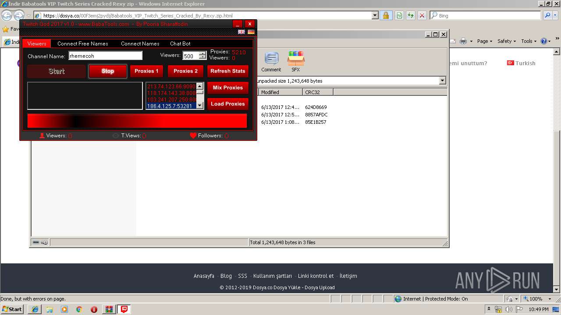Click the Comment icon in WinRAR toolbar
Viewport: 561px width, 315px height.
(x=271, y=62)
